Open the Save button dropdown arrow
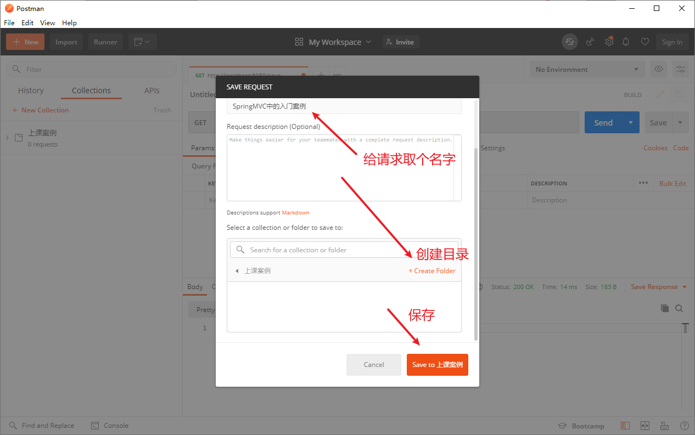Screen dimensions: 695x435 (x=681, y=122)
